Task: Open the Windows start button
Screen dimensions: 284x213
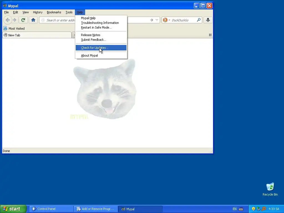Action: point(13,209)
